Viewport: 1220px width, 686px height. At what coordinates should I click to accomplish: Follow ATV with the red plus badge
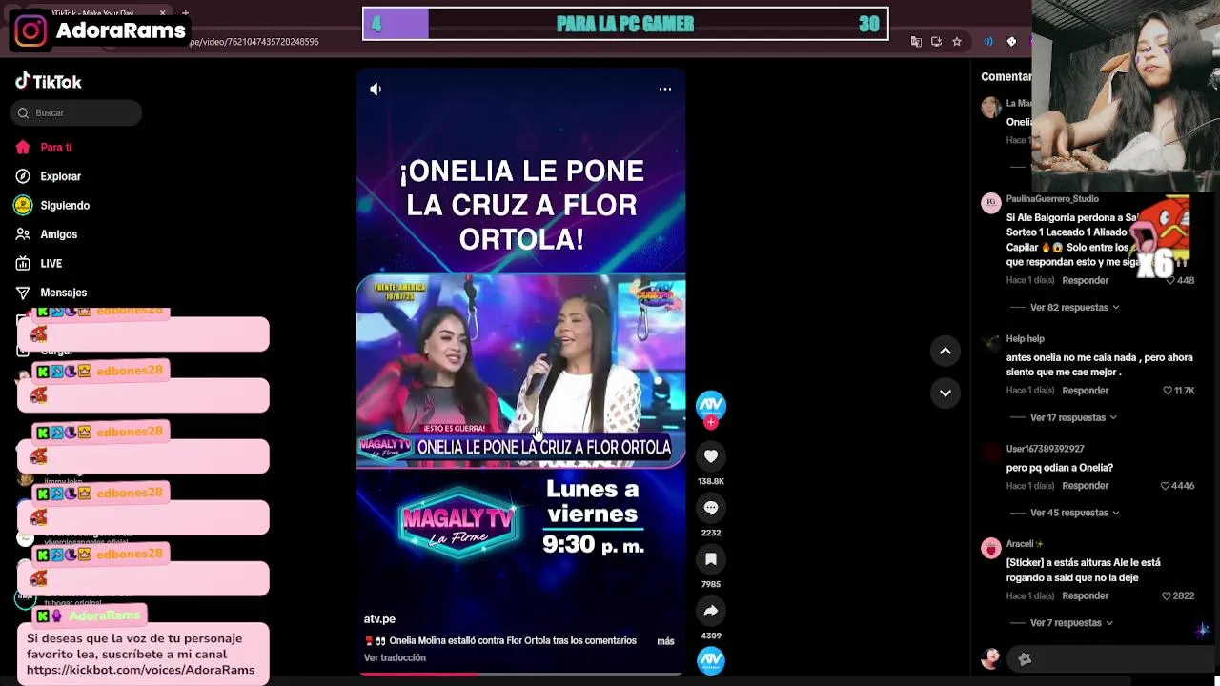[711, 422]
